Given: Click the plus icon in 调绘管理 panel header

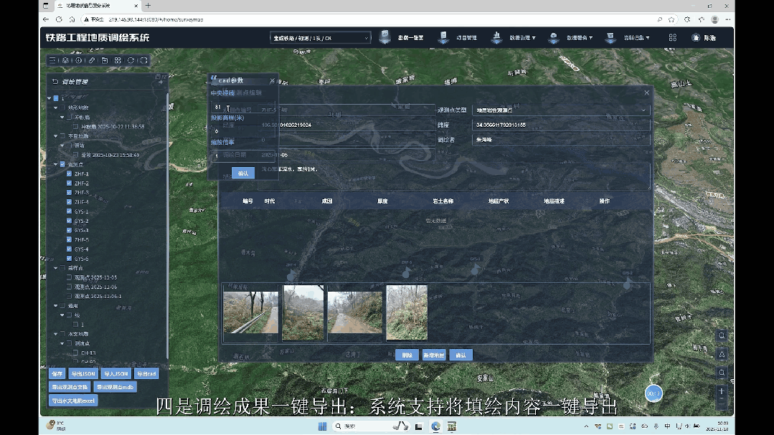Looking at the screenshot, I should click(161, 82).
